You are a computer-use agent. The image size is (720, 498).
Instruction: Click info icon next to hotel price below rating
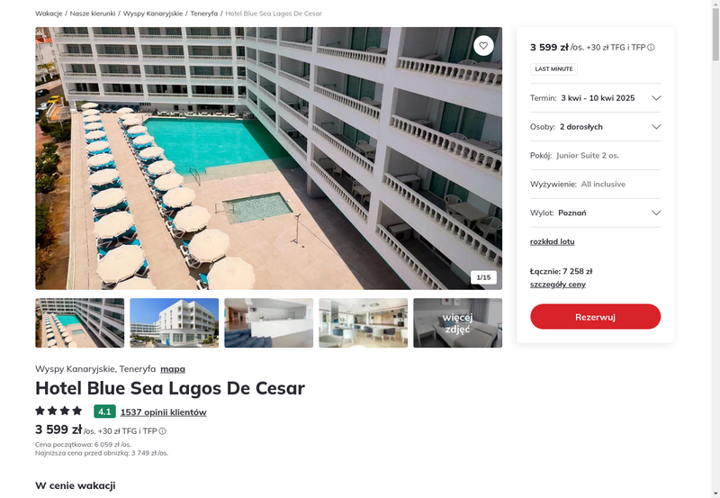[163, 431]
